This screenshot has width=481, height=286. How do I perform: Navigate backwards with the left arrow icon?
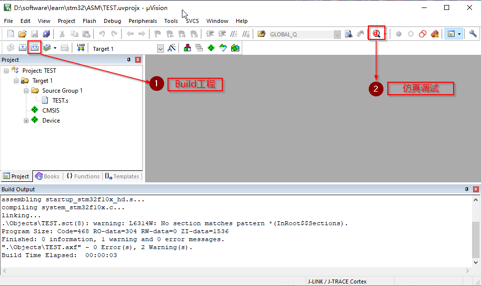click(130, 34)
